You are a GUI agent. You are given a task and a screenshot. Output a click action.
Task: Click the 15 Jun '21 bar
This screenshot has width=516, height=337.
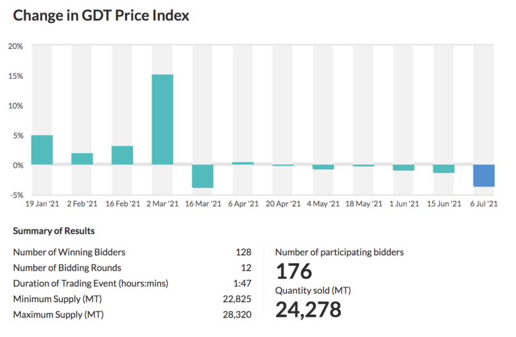[x=443, y=169]
